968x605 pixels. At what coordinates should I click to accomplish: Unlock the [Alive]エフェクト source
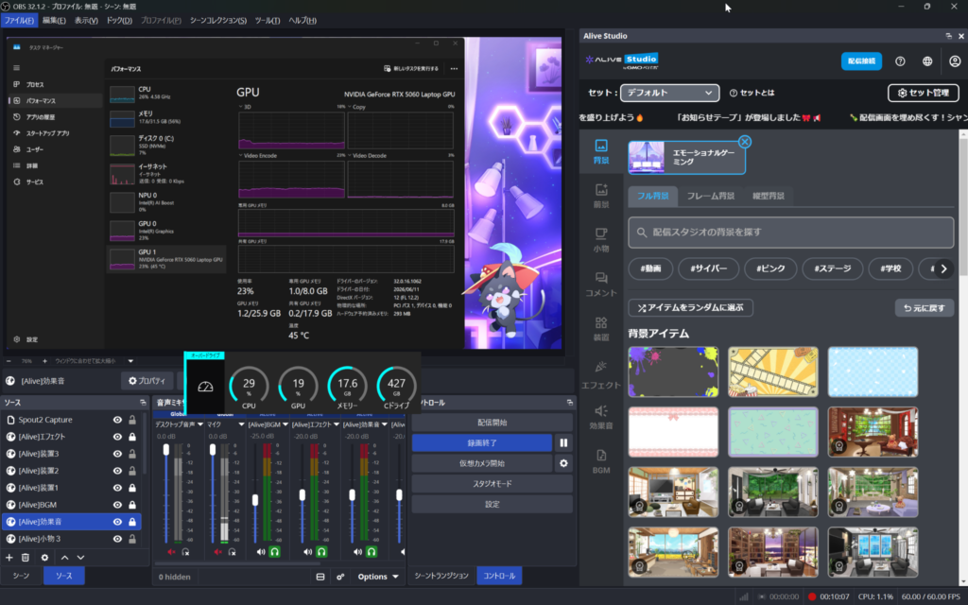132,437
